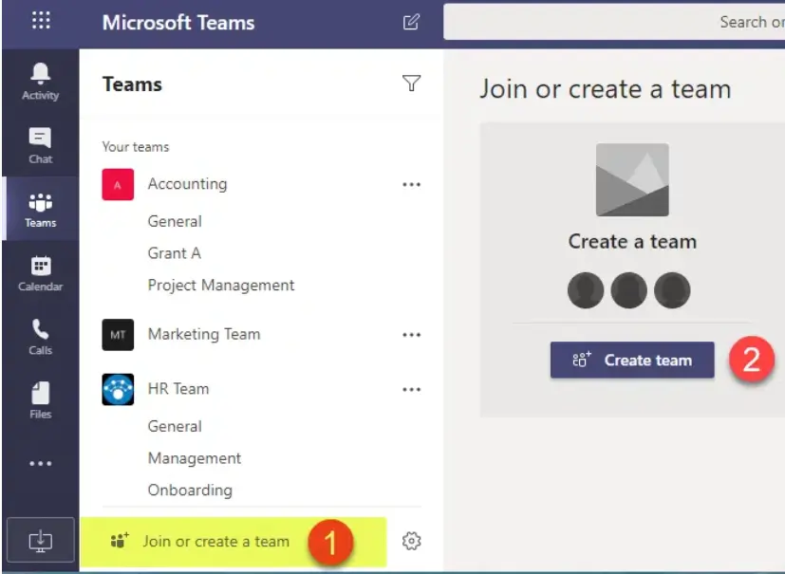Viewport: 785px width, 574px height.
Task: Open General channel under HR Team
Action: (175, 426)
